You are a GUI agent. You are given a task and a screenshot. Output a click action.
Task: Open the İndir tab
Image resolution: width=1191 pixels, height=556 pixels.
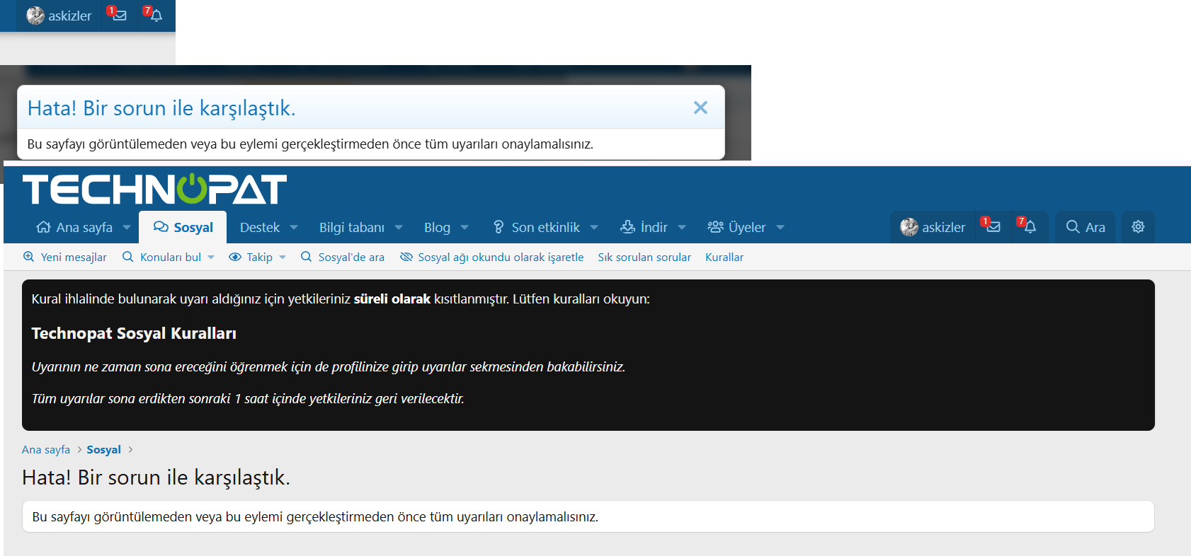(x=644, y=227)
